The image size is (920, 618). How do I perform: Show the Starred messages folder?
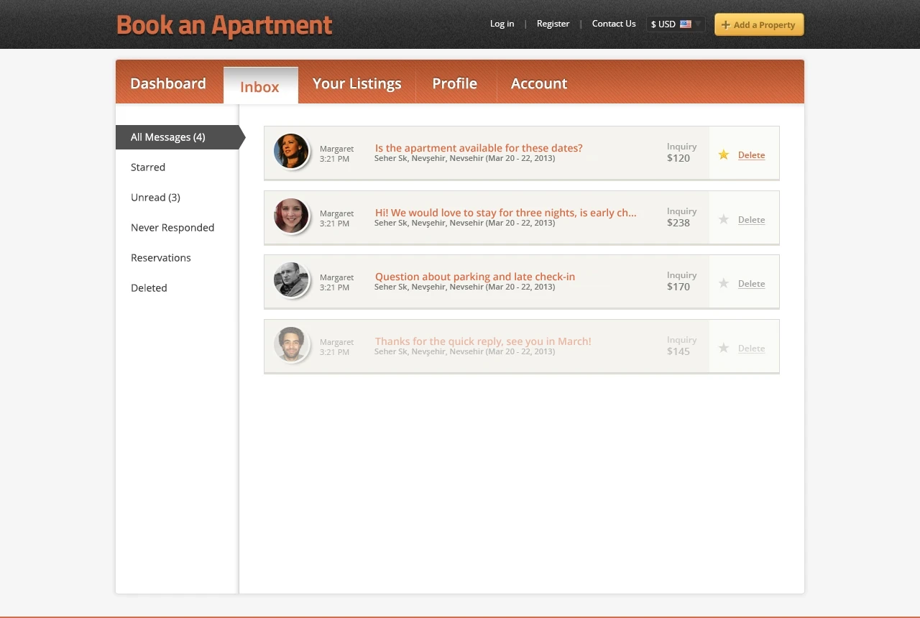(148, 167)
